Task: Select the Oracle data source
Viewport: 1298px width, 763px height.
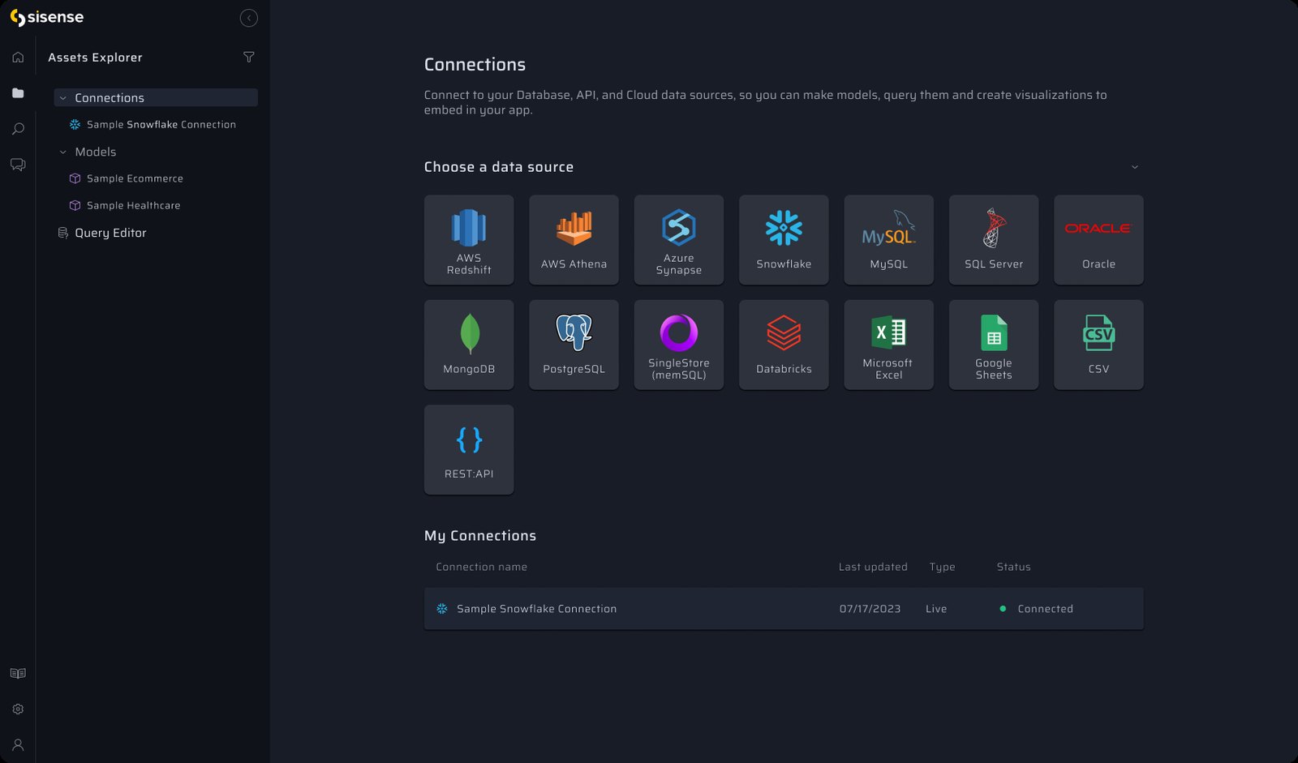Action: 1098,240
